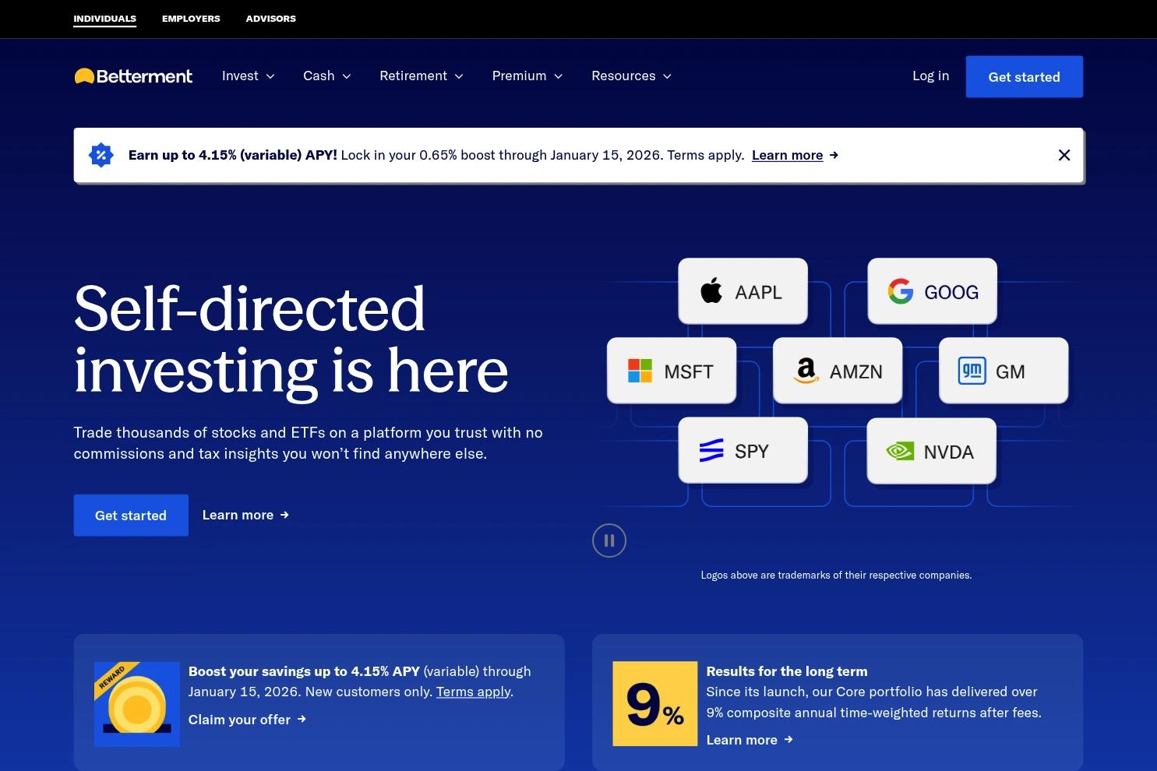The image size is (1157, 771).
Task: Open the Premium dropdown
Action: [x=527, y=76]
